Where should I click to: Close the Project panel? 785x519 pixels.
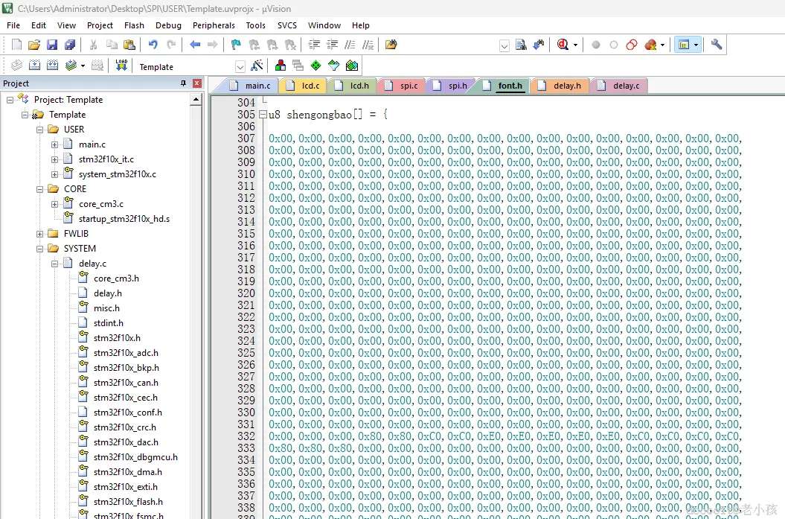coord(196,83)
